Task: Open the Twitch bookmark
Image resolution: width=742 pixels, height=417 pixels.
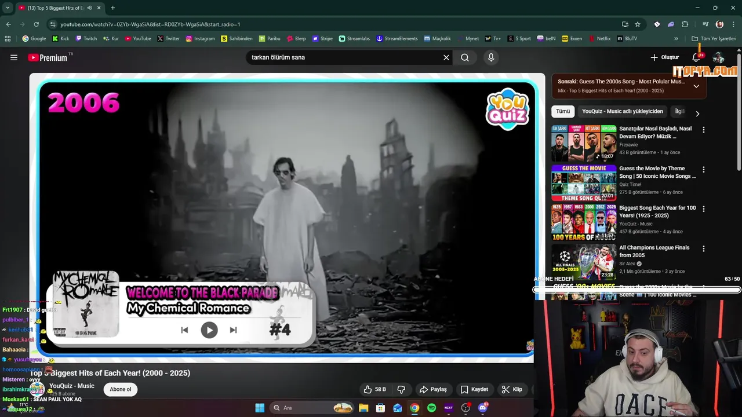Action: [x=86, y=39]
